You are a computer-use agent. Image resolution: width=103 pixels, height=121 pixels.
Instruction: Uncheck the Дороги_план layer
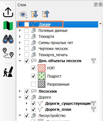point(34,109)
